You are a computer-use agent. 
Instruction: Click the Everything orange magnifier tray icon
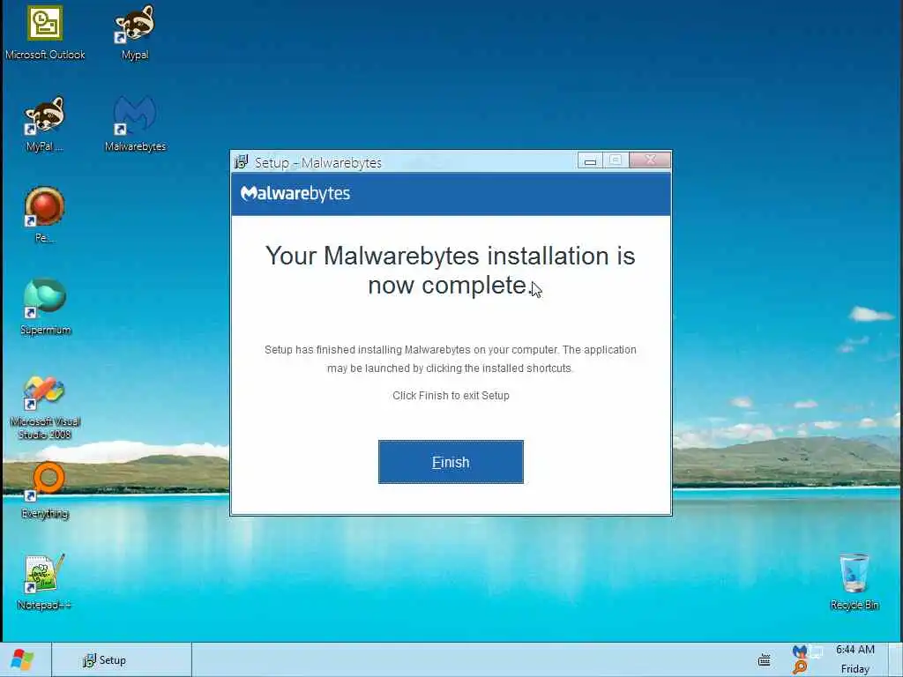[799, 668]
